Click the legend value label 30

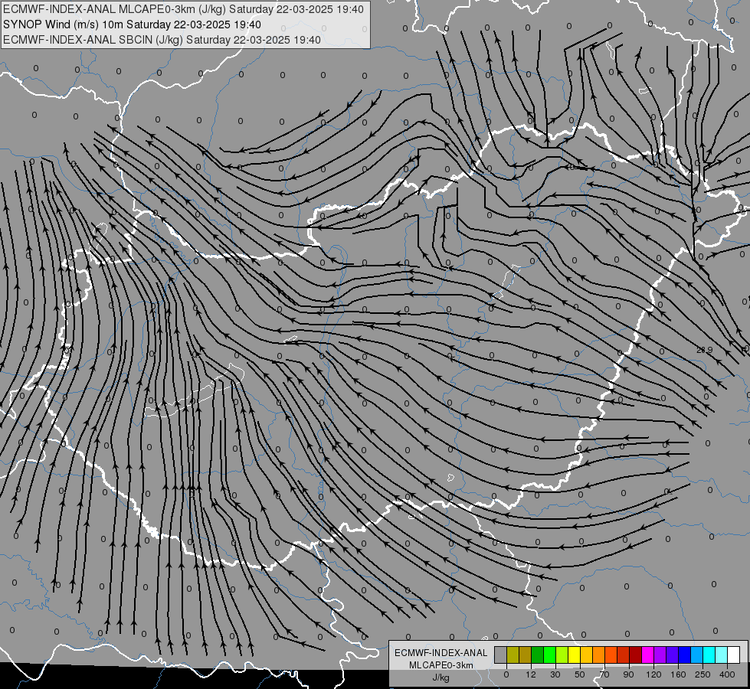(x=555, y=674)
